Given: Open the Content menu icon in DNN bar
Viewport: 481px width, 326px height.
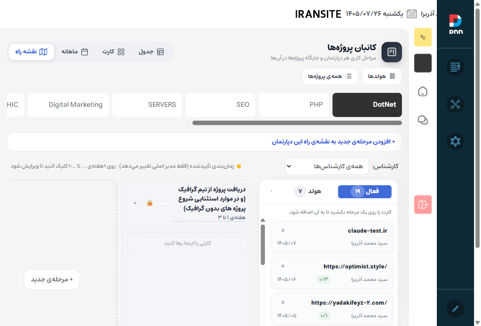Looking at the screenshot, I should (x=455, y=67).
